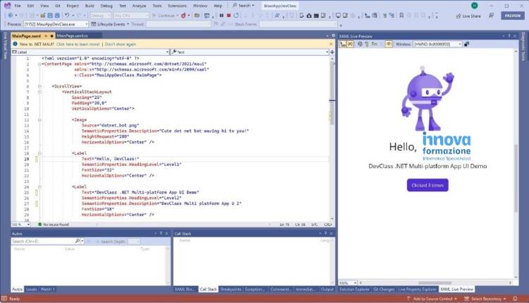This screenshot has width=529, height=303.
Task: Click the feedback icon next to Live Share
Action: tap(491, 15)
